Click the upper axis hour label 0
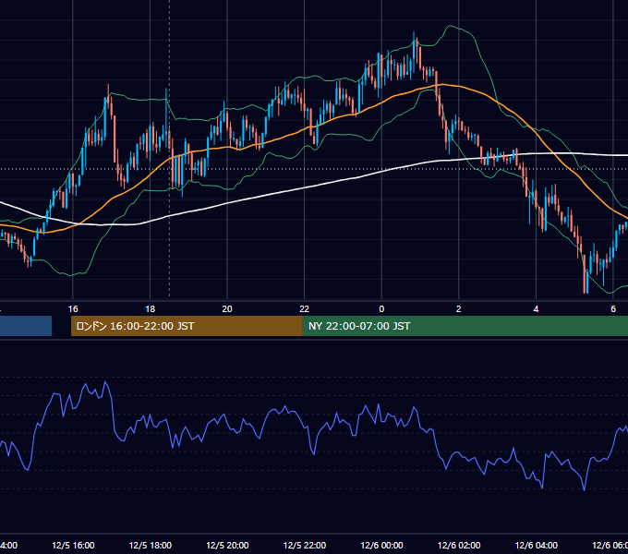Viewport: 628px width, 554px height. coord(381,309)
